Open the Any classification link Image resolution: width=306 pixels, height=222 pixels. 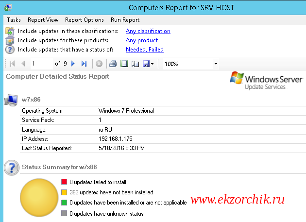(148, 31)
